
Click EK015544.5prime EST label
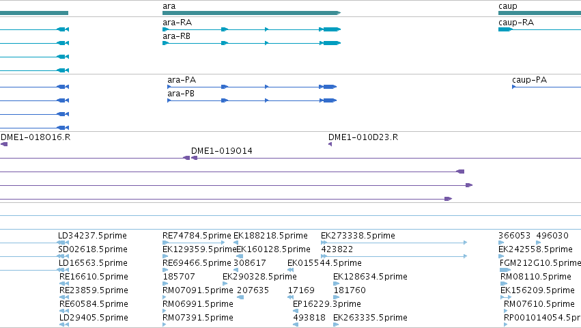pyautogui.click(x=324, y=263)
